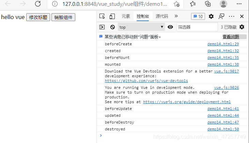Viewport: 249px width, 143px height.
Task: Open source link demo14.html:35
Action: [x=223, y=58]
